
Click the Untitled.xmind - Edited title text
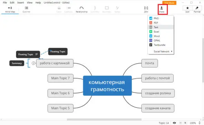click(x=57, y=3)
